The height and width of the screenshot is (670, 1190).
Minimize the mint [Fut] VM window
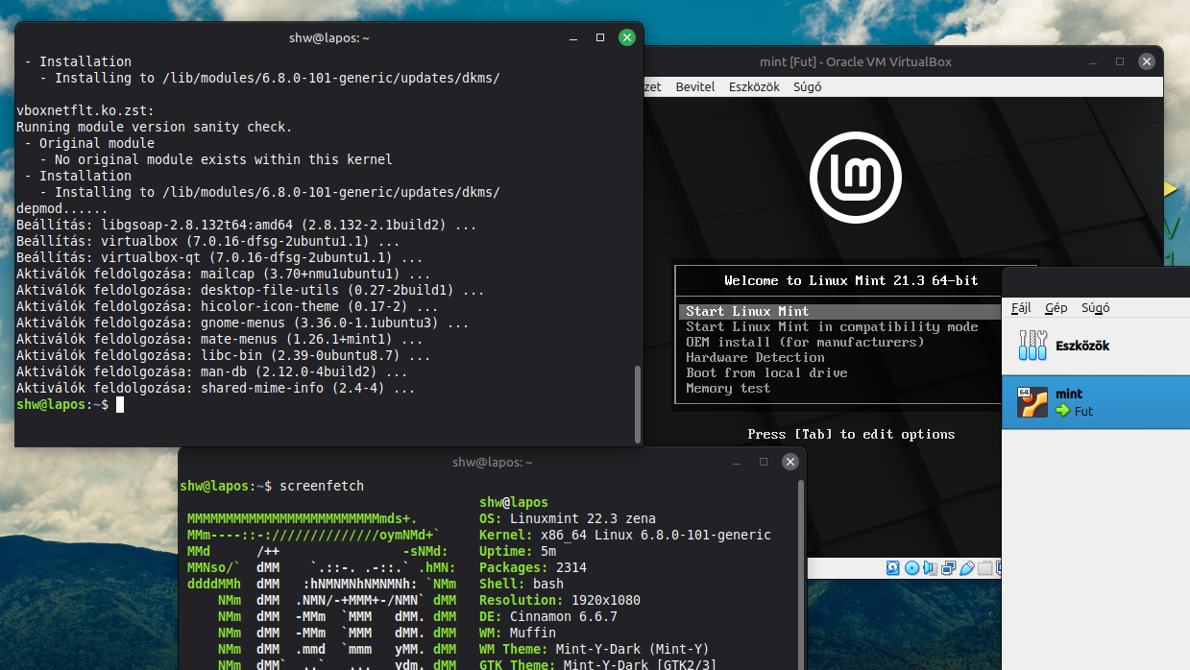pos(1092,61)
